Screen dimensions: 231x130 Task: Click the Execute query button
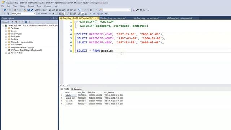coord(43,14)
